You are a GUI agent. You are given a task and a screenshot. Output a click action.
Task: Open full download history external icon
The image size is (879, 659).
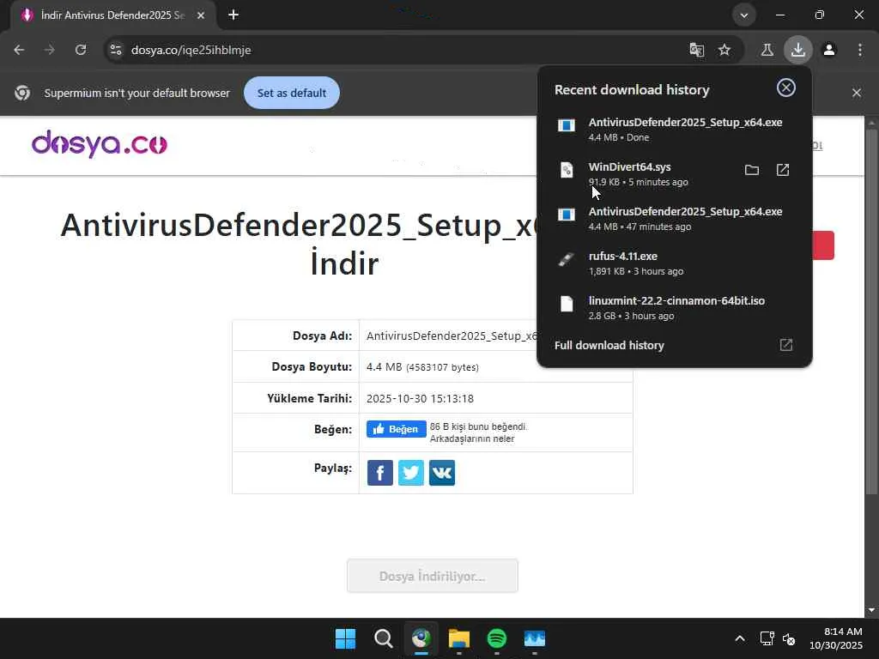[786, 345]
